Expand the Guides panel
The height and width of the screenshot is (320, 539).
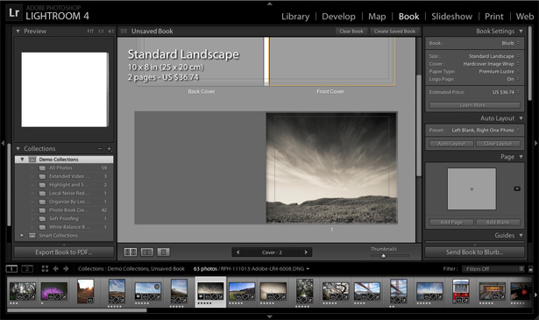click(521, 236)
